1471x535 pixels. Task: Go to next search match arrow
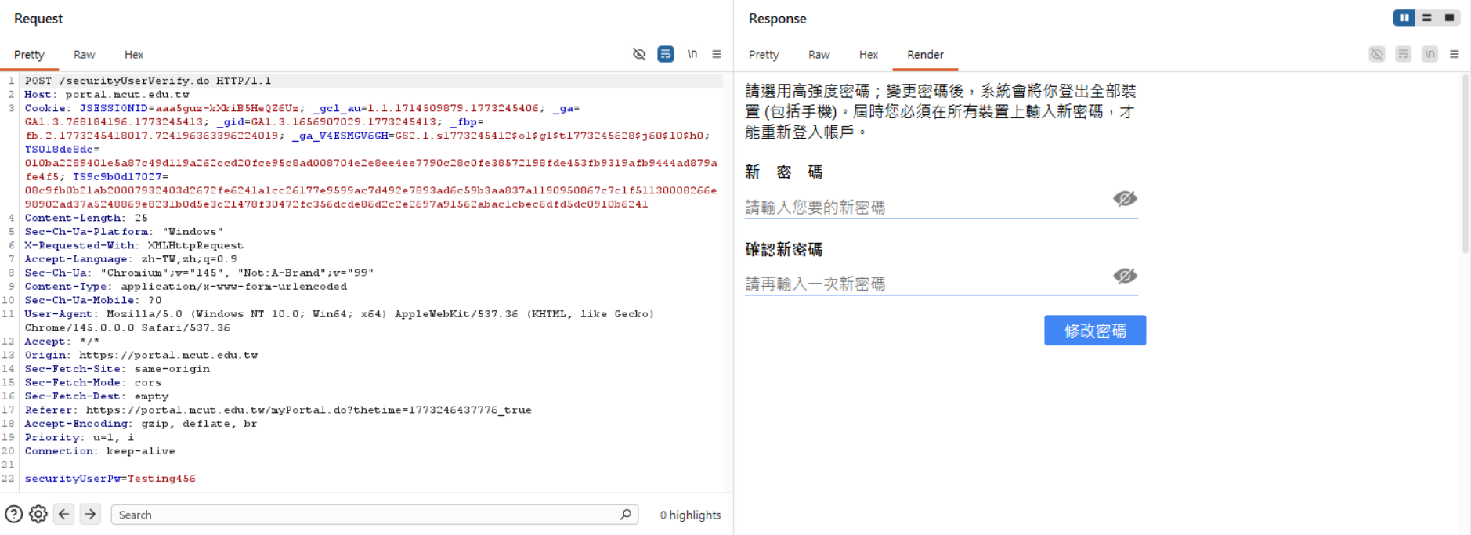pos(91,515)
